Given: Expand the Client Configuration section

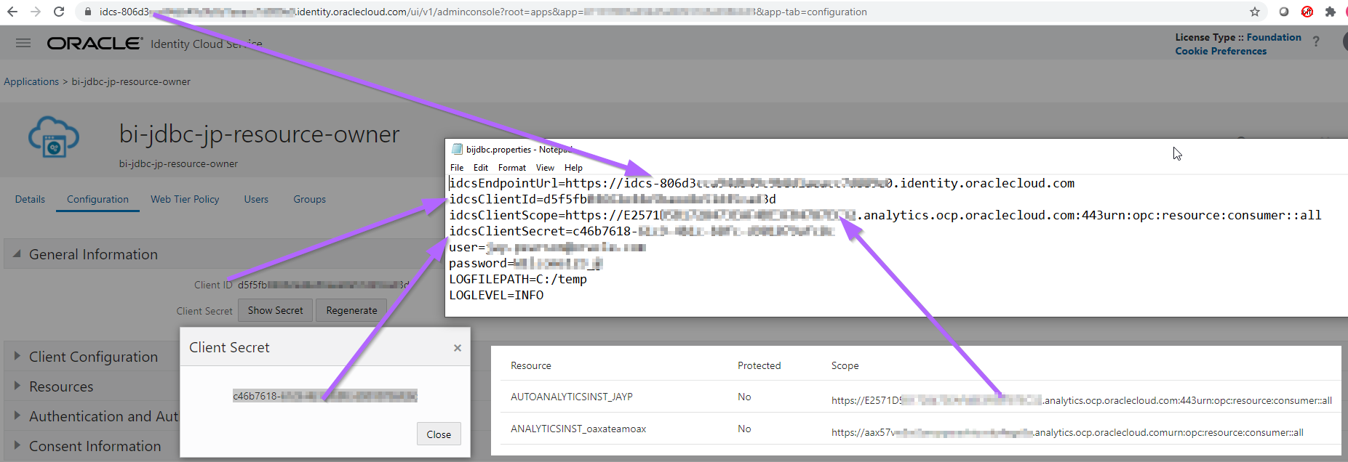Looking at the screenshot, I should click(17, 356).
